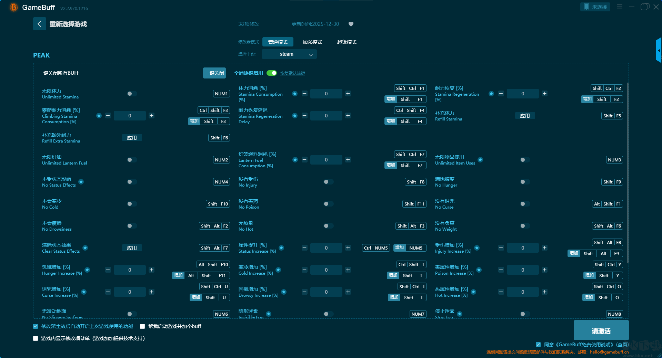
Task: Click the Shift F5 hotkey for Refill Stamina
Action: point(612,116)
